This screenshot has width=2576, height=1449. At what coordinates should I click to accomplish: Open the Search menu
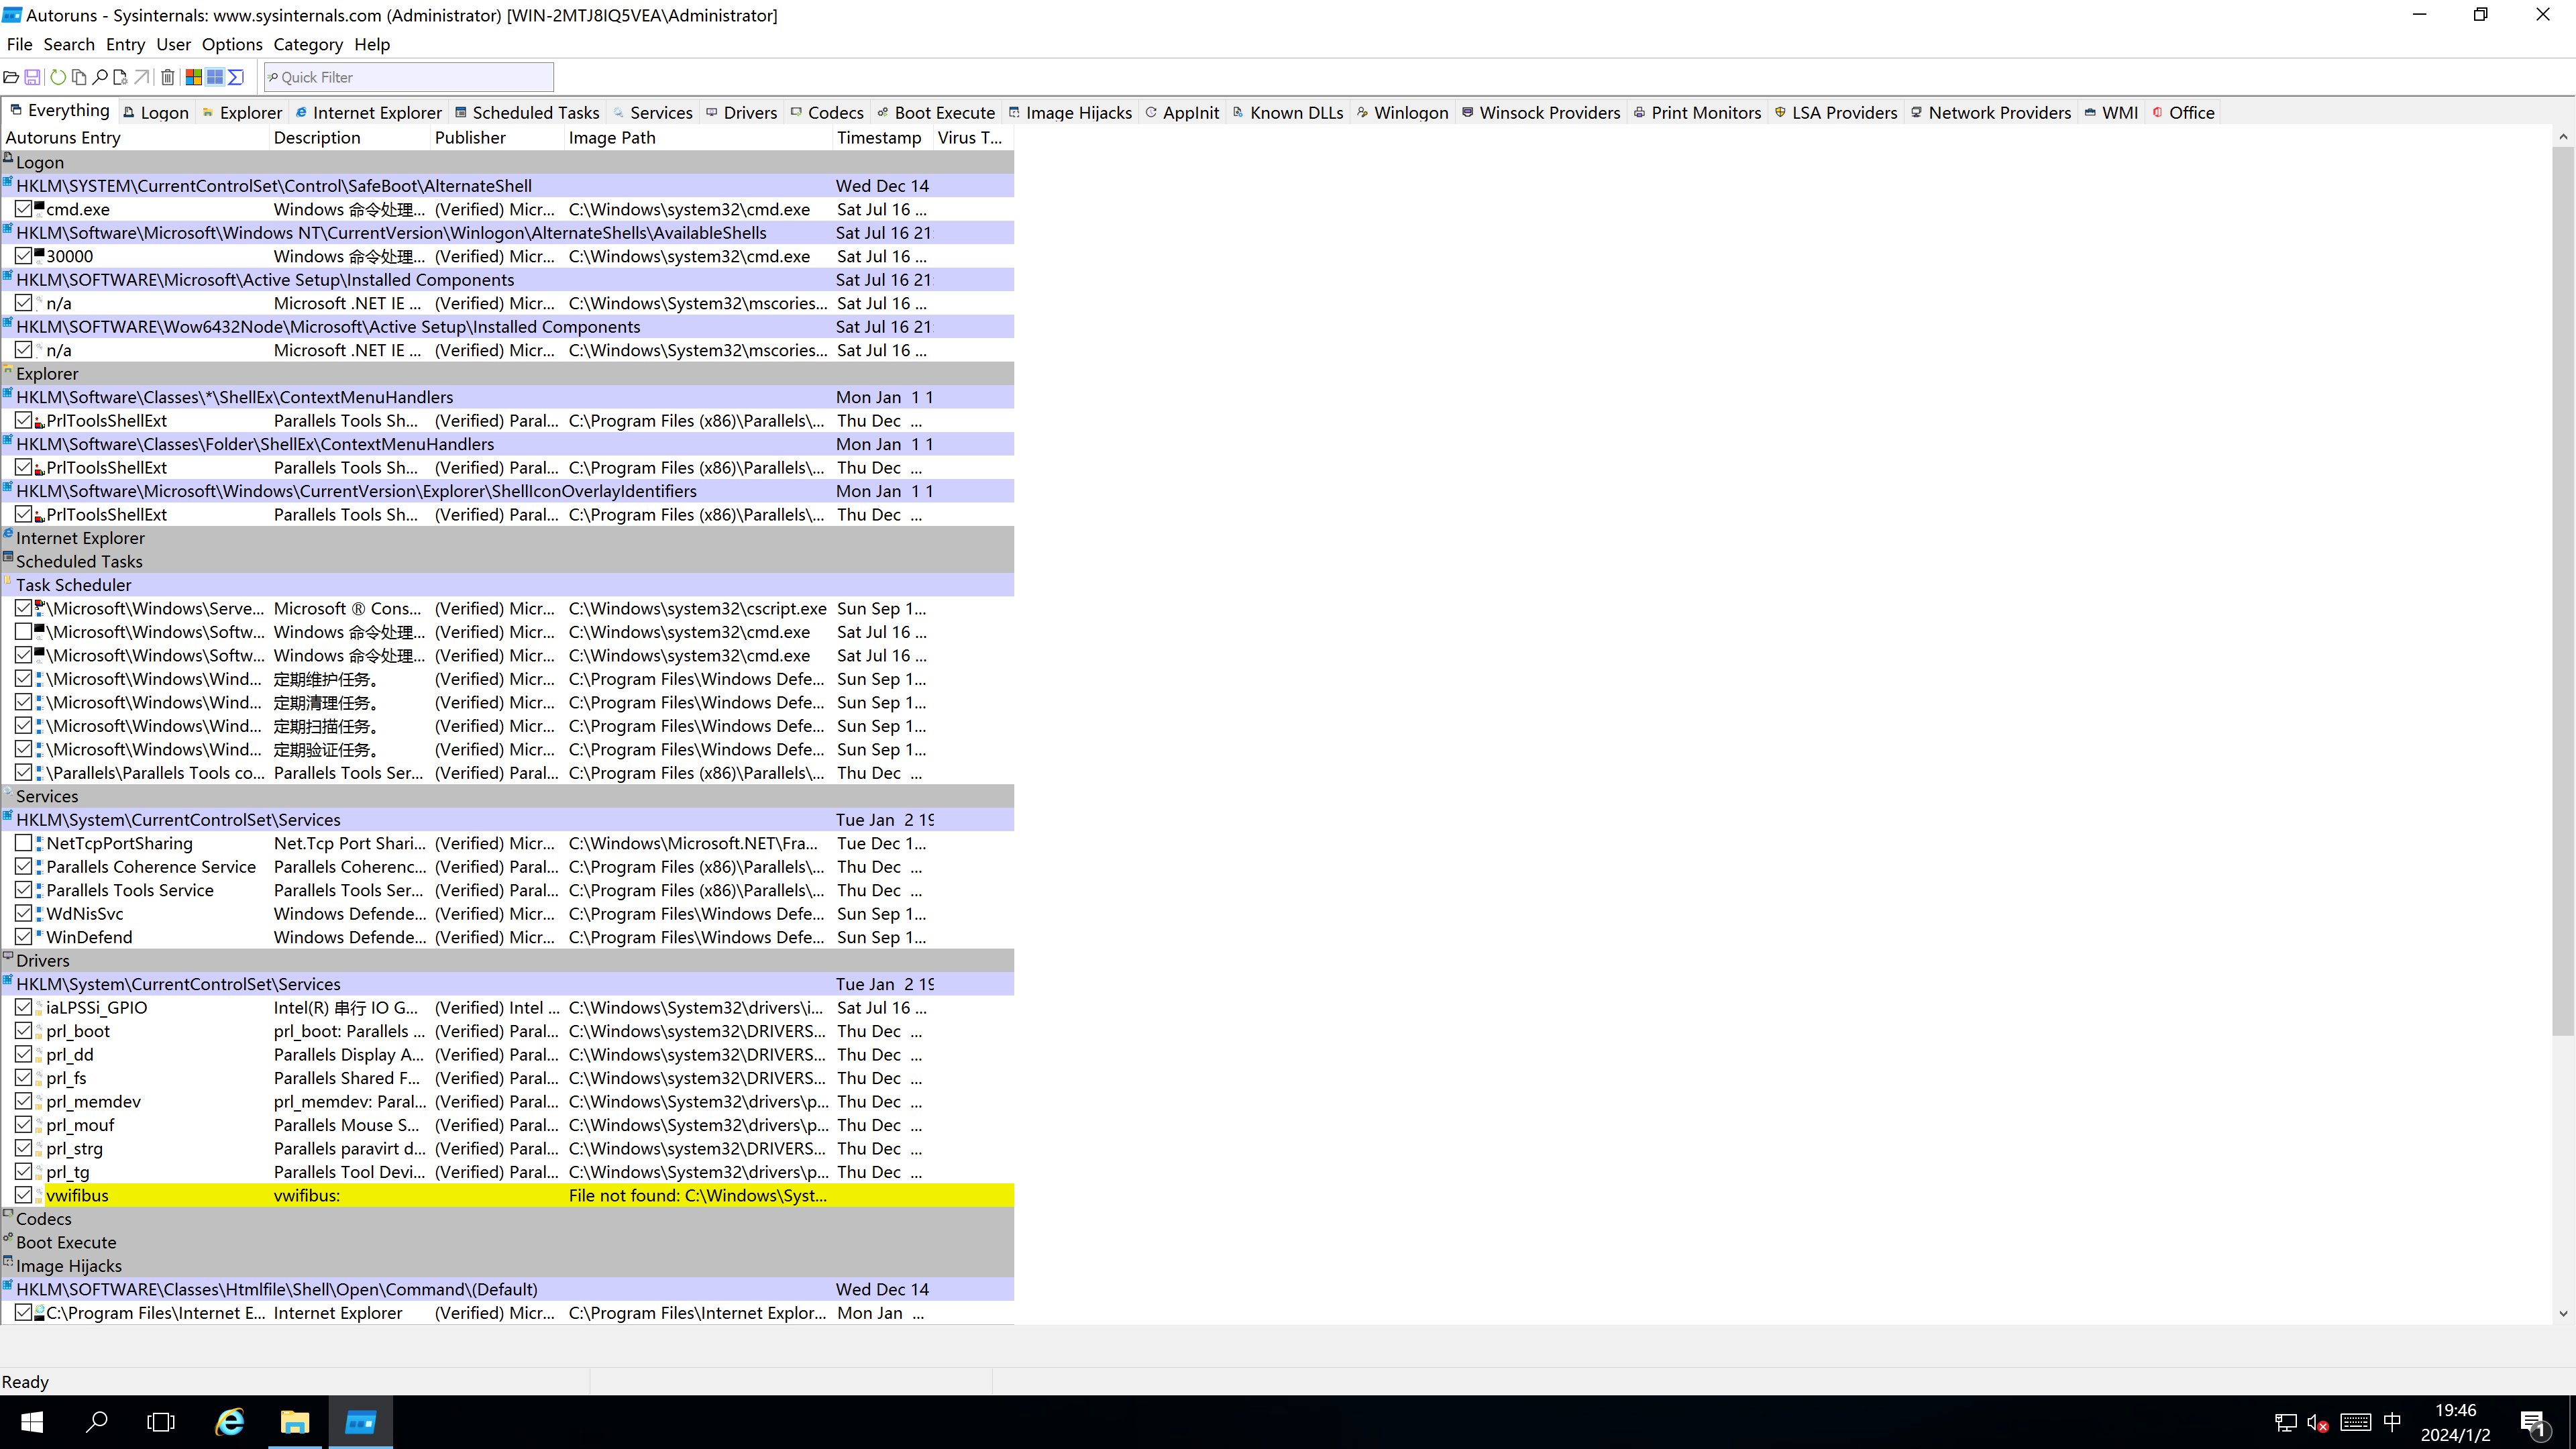(x=69, y=44)
